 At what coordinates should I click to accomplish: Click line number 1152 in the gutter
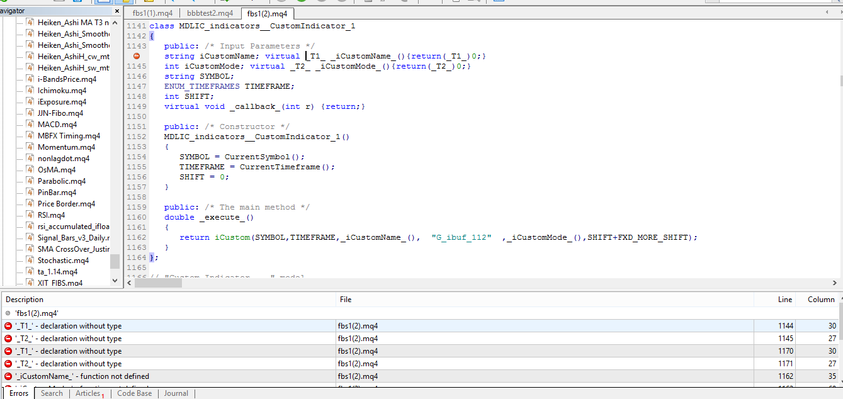(x=137, y=137)
